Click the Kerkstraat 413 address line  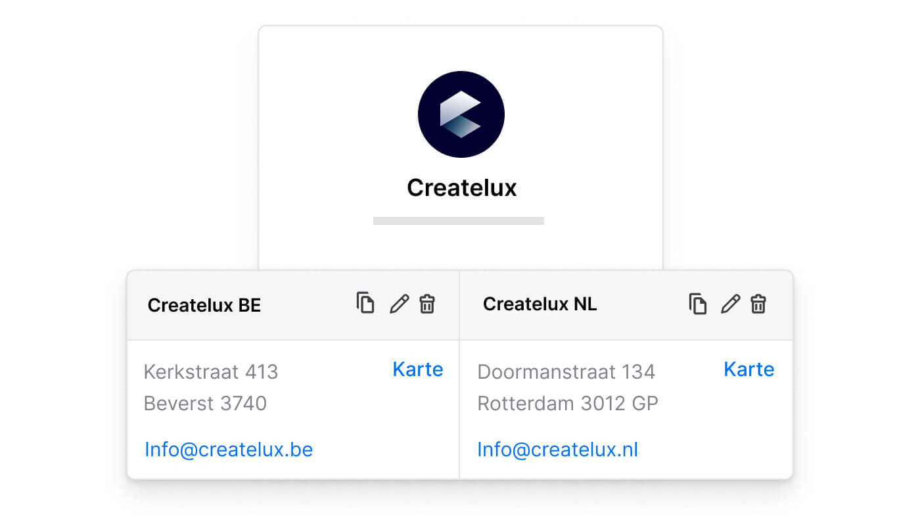211,372
